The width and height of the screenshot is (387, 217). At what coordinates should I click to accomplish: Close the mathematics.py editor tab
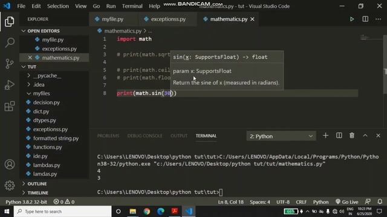tap(252, 19)
